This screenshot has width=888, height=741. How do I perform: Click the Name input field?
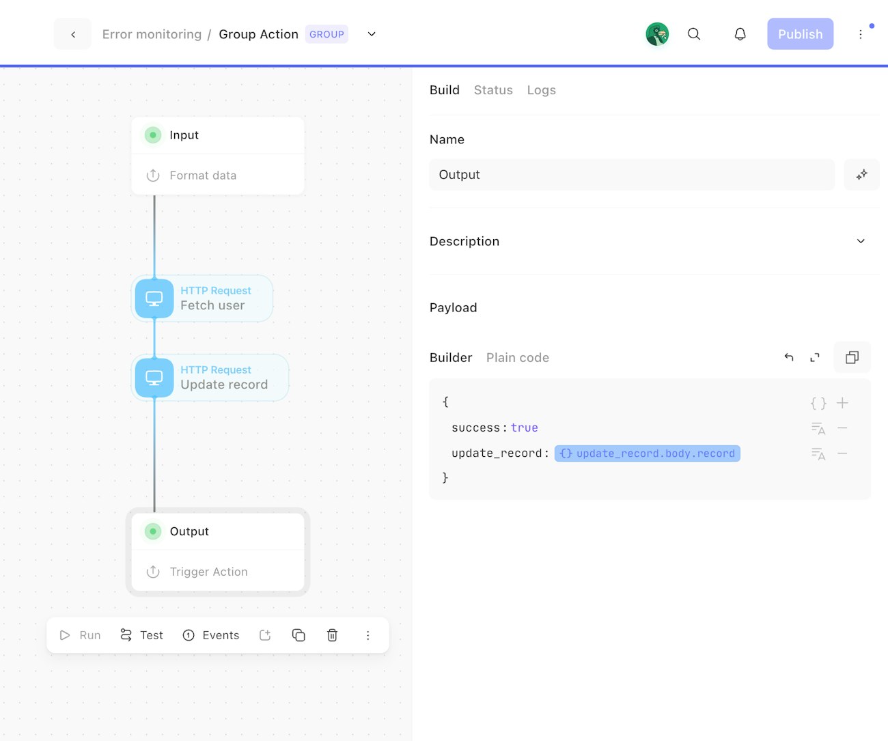click(632, 175)
